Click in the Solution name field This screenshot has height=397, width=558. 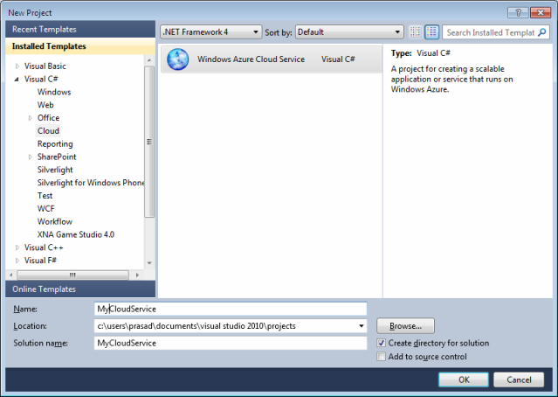click(231, 343)
